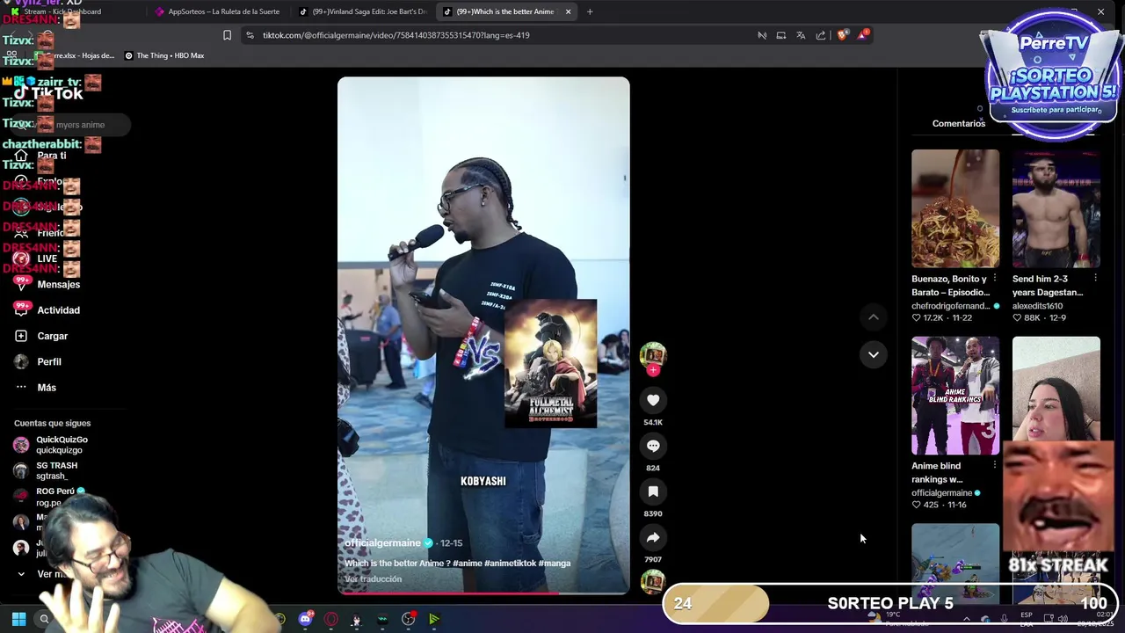This screenshot has height=633, width=1125.
Task: Follow creator via red plus badge
Action: pos(653,371)
